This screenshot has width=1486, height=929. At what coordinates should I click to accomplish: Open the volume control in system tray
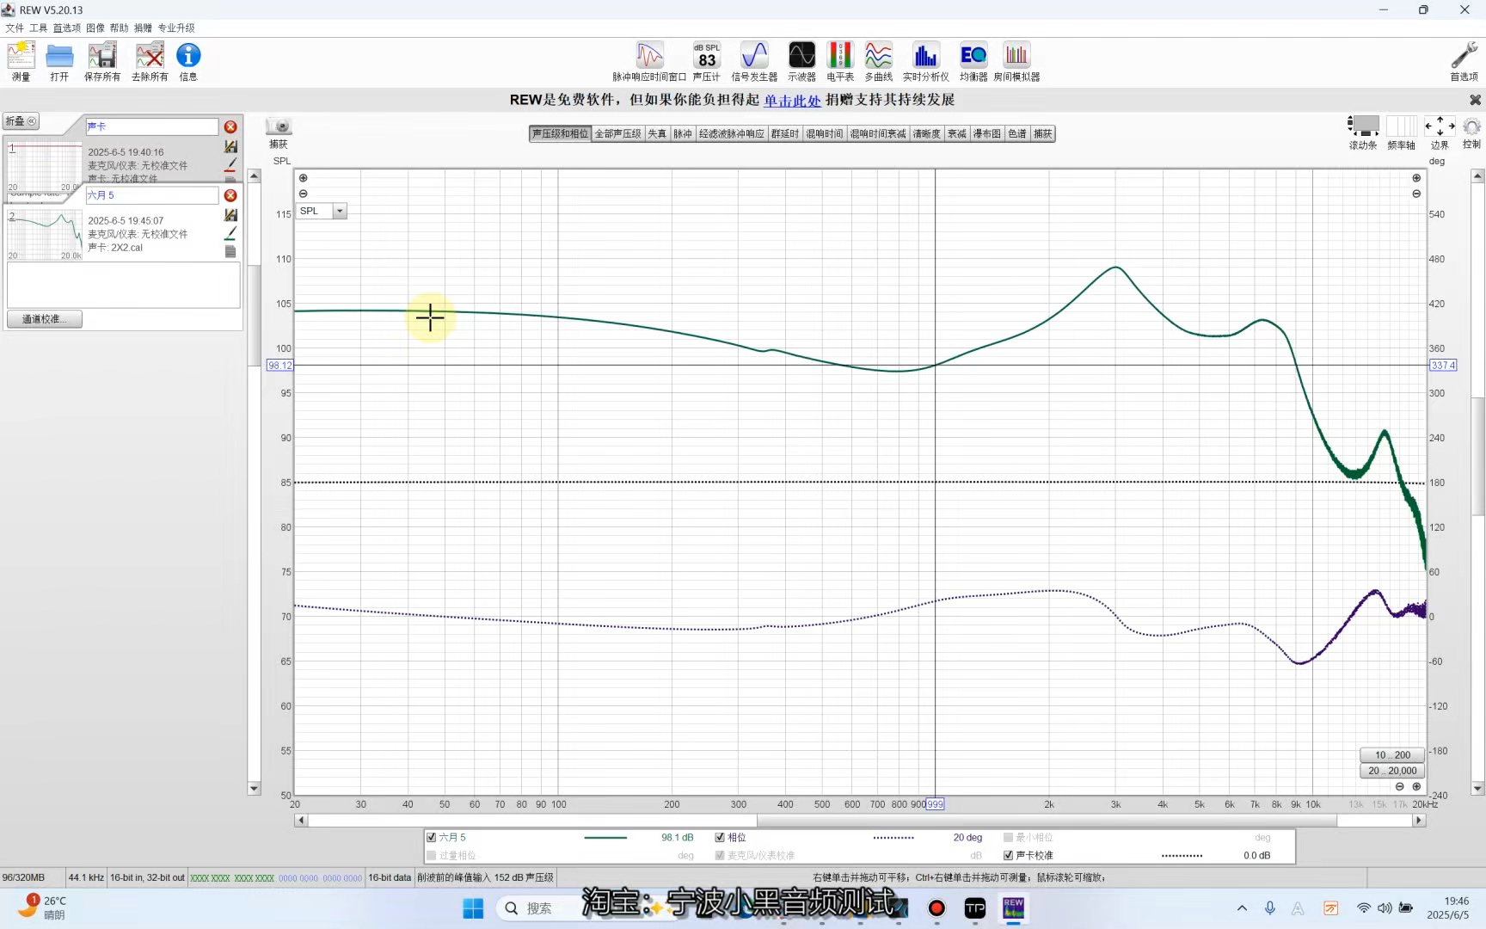coord(1385,908)
